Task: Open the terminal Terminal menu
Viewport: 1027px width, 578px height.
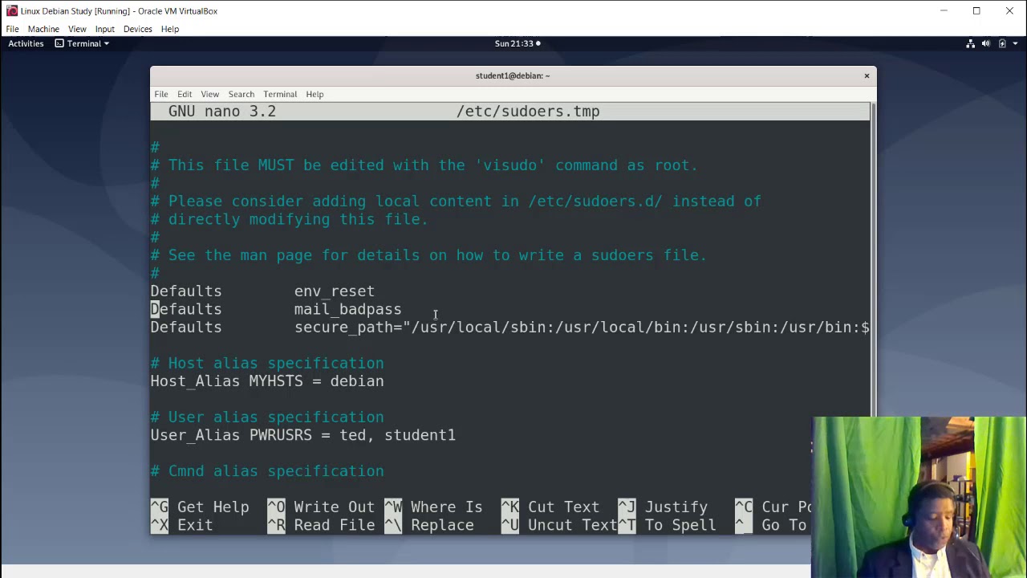Action: click(x=280, y=94)
